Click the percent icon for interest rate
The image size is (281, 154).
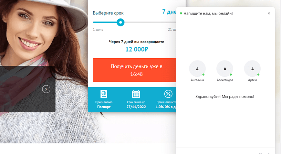pos(168,94)
